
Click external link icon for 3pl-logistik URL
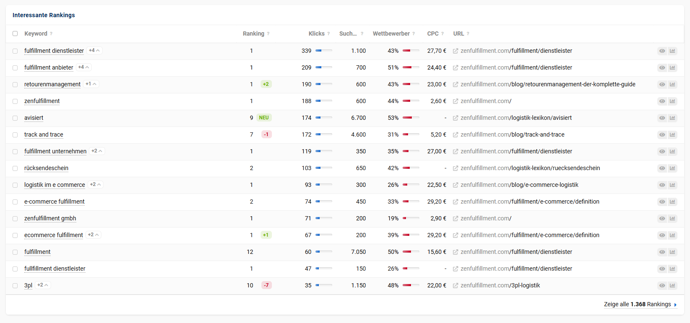click(455, 286)
